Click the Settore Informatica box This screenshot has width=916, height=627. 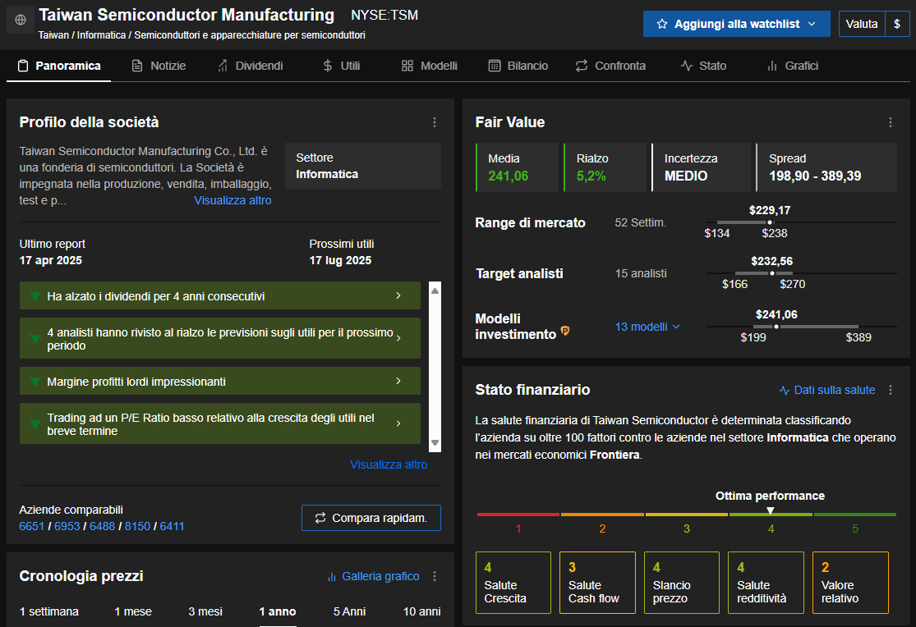point(363,166)
